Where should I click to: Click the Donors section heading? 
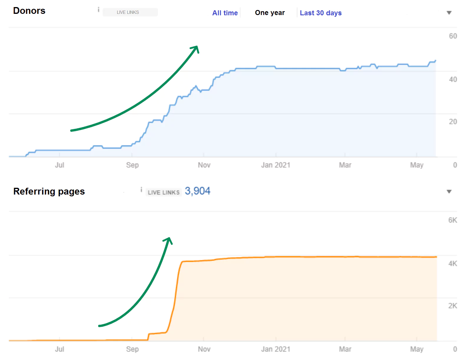click(29, 11)
